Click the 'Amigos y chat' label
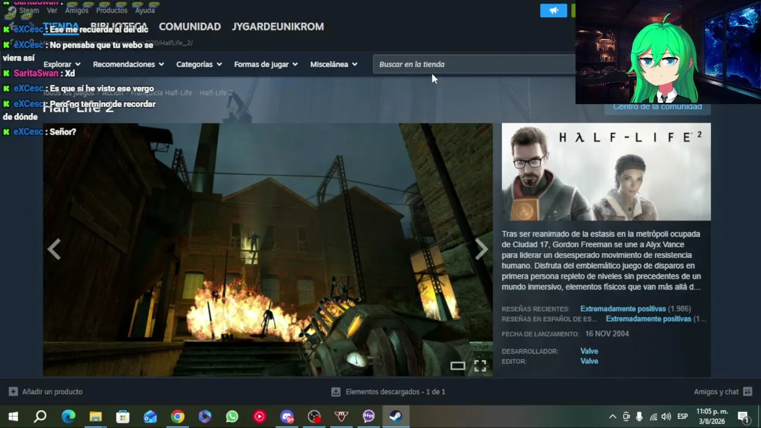The width and height of the screenshot is (761, 428). (716, 392)
